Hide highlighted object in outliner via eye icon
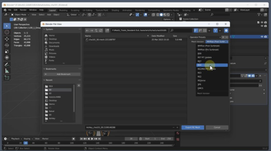 point(262,37)
